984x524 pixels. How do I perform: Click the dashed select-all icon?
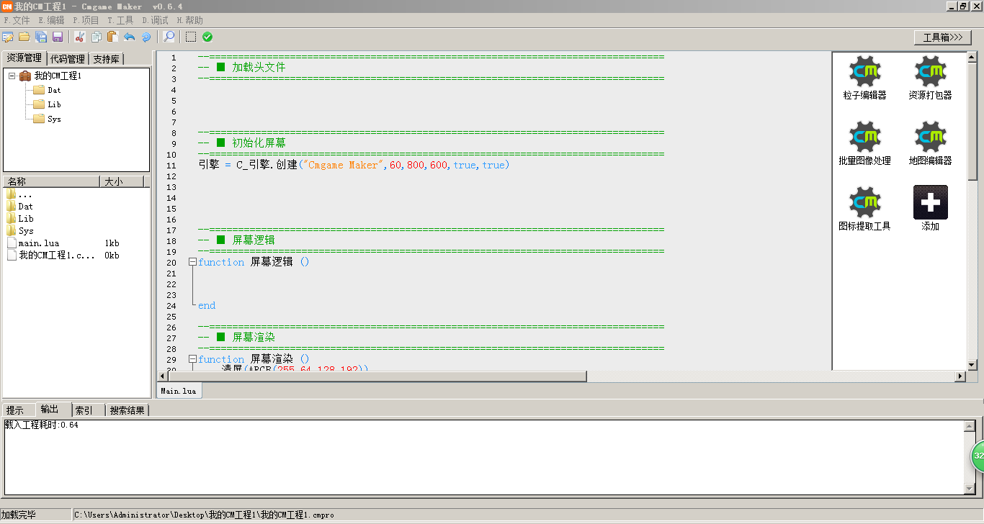click(191, 37)
